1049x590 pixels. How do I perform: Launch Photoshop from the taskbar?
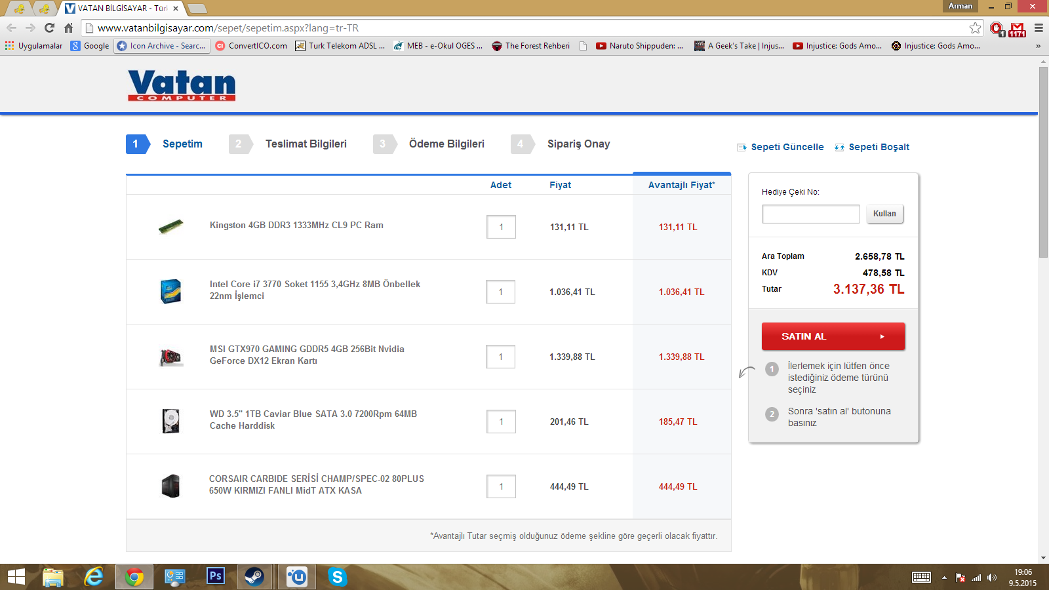click(x=215, y=577)
